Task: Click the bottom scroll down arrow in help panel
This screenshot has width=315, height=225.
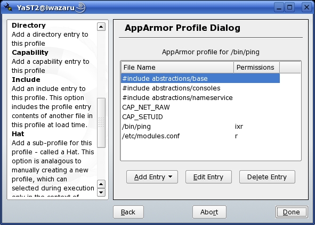Action: [x=101, y=193]
